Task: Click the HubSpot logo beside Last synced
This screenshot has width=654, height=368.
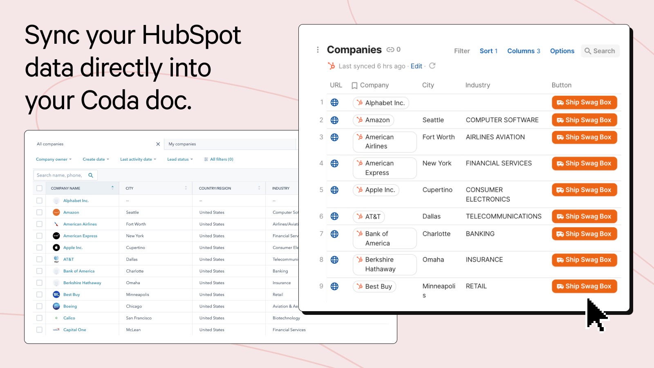Action: tap(331, 66)
